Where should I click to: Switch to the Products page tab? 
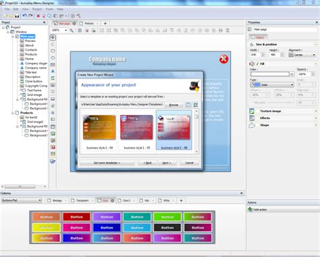tap(89, 24)
